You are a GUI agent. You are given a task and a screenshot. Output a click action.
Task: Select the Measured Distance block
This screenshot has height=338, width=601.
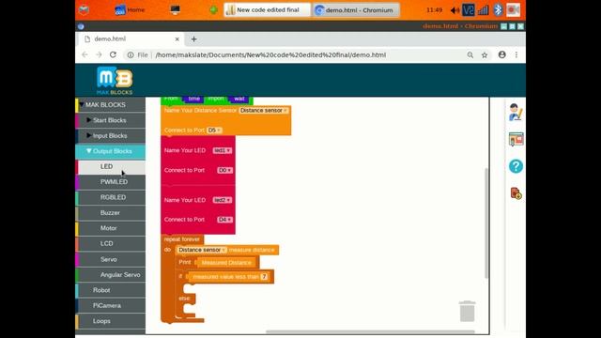[226, 263]
